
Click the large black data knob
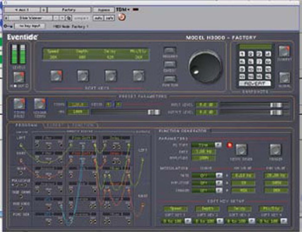(205, 66)
